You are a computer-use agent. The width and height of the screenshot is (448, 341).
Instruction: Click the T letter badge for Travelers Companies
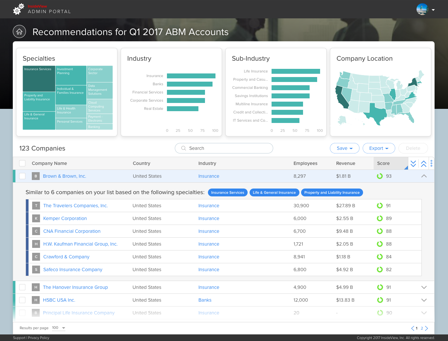pyautogui.click(x=36, y=206)
